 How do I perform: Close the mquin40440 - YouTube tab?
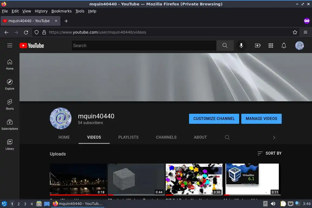[x=56, y=21]
